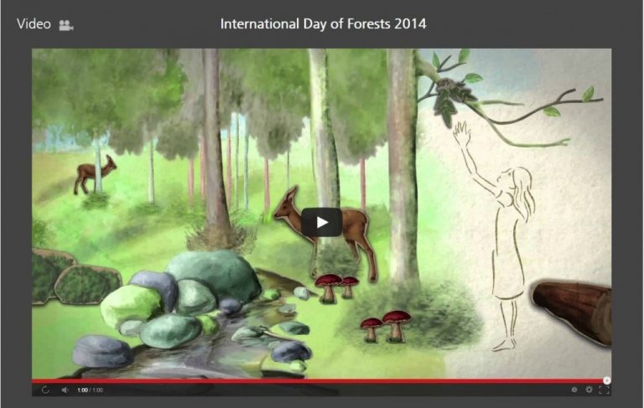Click the watch later clock icon
This screenshot has height=408, width=644.
[x=574, y=390]
